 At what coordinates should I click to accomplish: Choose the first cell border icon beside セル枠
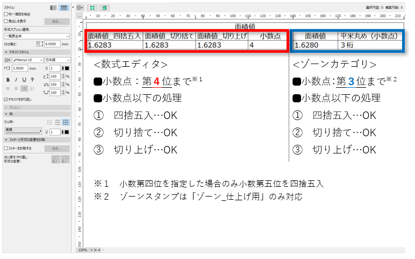pos(49,122)
